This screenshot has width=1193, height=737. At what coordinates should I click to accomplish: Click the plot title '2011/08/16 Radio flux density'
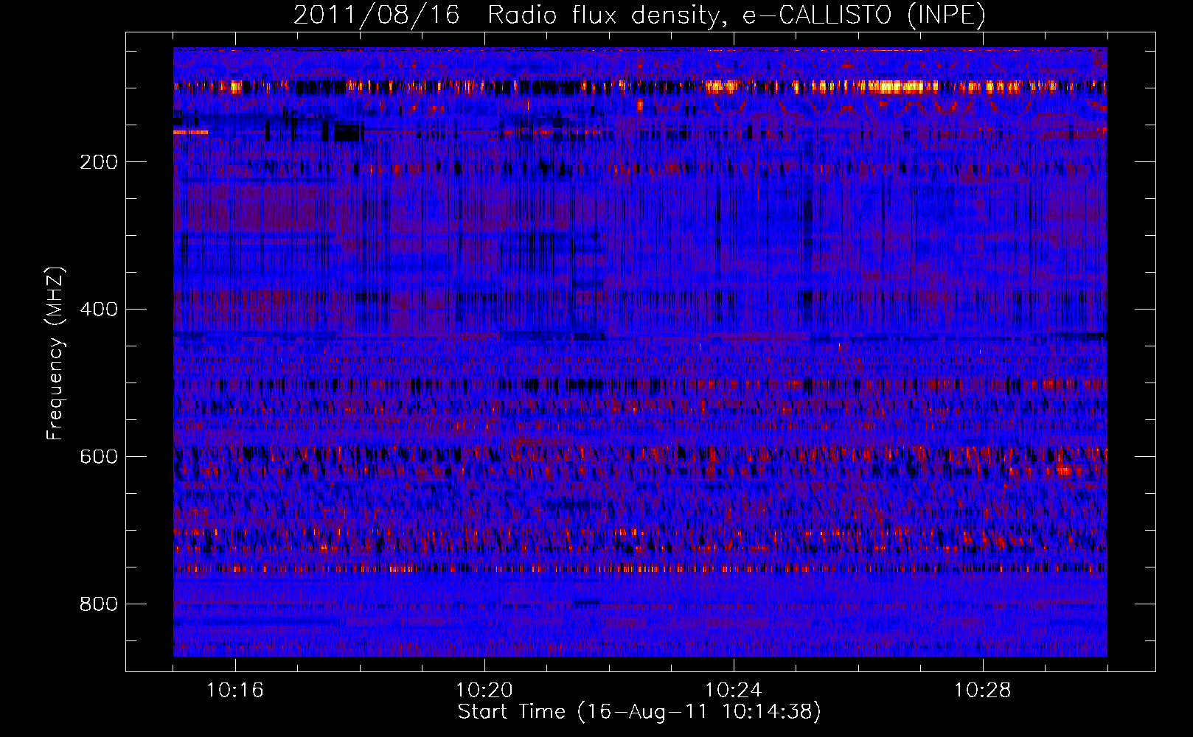(640, 15)
